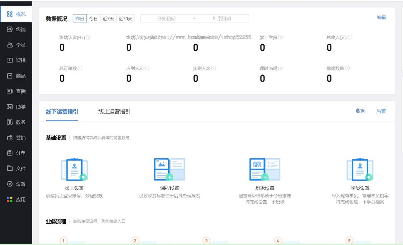Open 学员设置 title link

pos(360,188)
